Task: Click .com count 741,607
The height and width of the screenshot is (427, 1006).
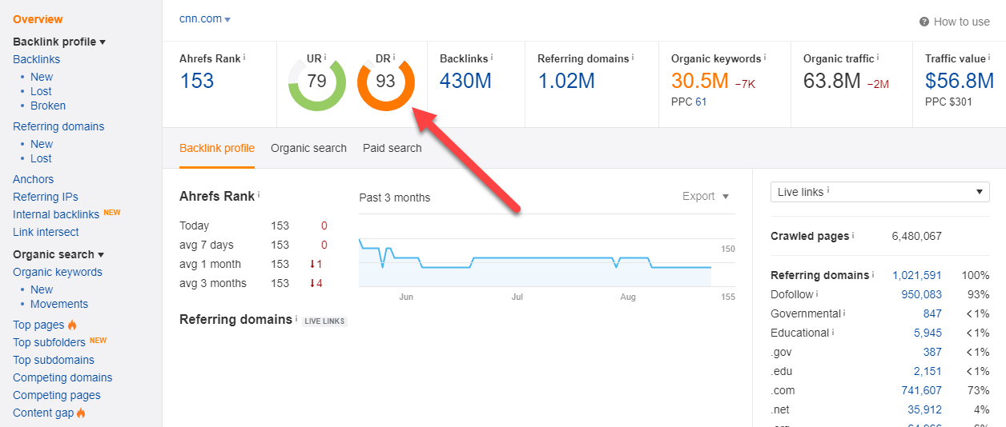Action: 921,390
